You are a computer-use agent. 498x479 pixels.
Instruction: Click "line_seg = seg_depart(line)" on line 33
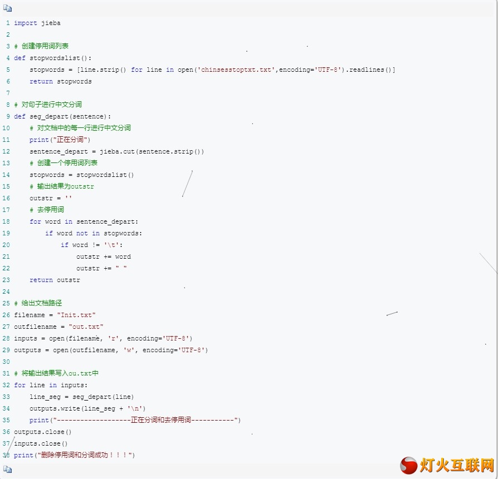click(82, 397)
